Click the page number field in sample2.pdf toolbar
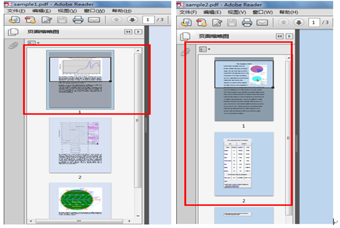340x228 pixels. click(x=314, y=23)
